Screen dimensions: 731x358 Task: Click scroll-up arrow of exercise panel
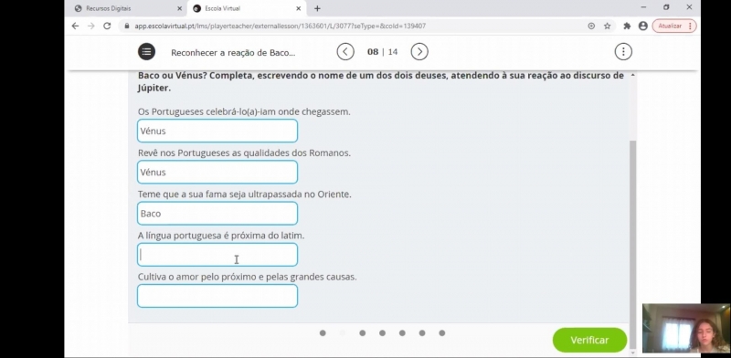pos(632,75)
